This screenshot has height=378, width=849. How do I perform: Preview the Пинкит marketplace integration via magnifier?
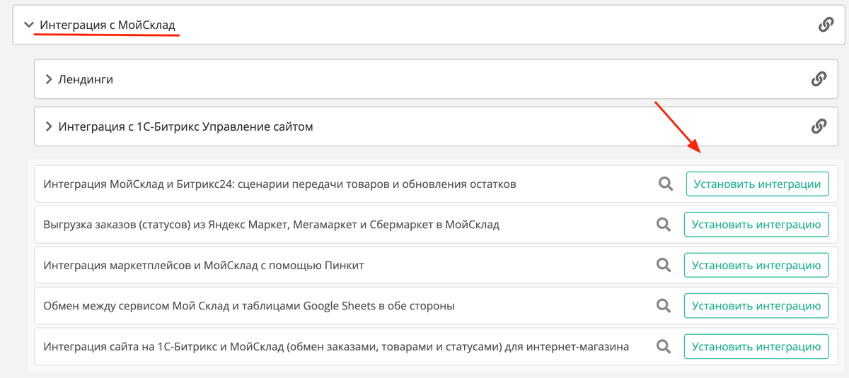pyautogui.click(x=663, y=265)
